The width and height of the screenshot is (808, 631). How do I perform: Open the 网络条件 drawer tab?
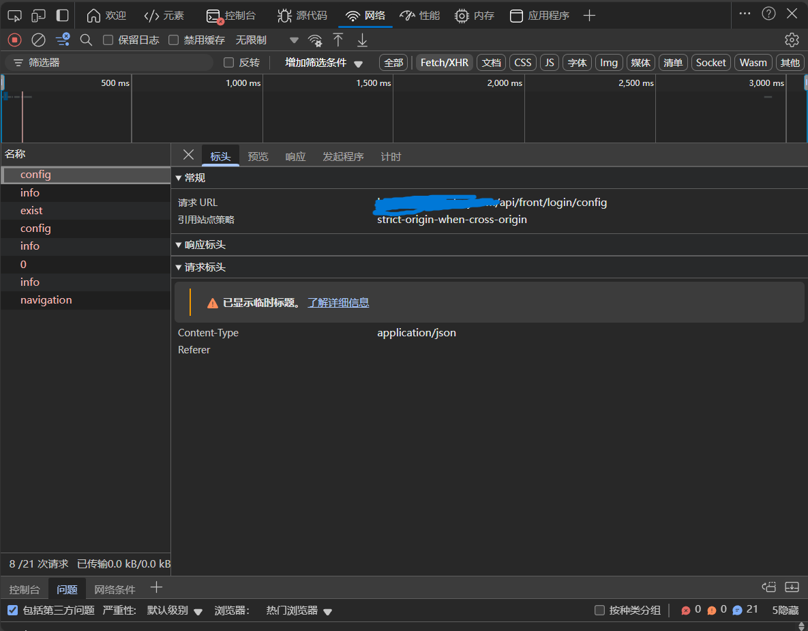115,589
